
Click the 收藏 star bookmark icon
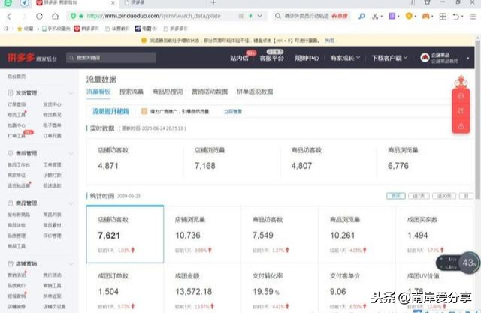20,29
